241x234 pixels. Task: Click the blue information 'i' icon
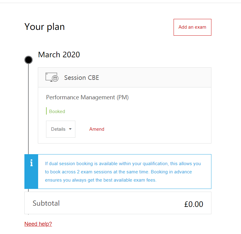coord(31,164)
